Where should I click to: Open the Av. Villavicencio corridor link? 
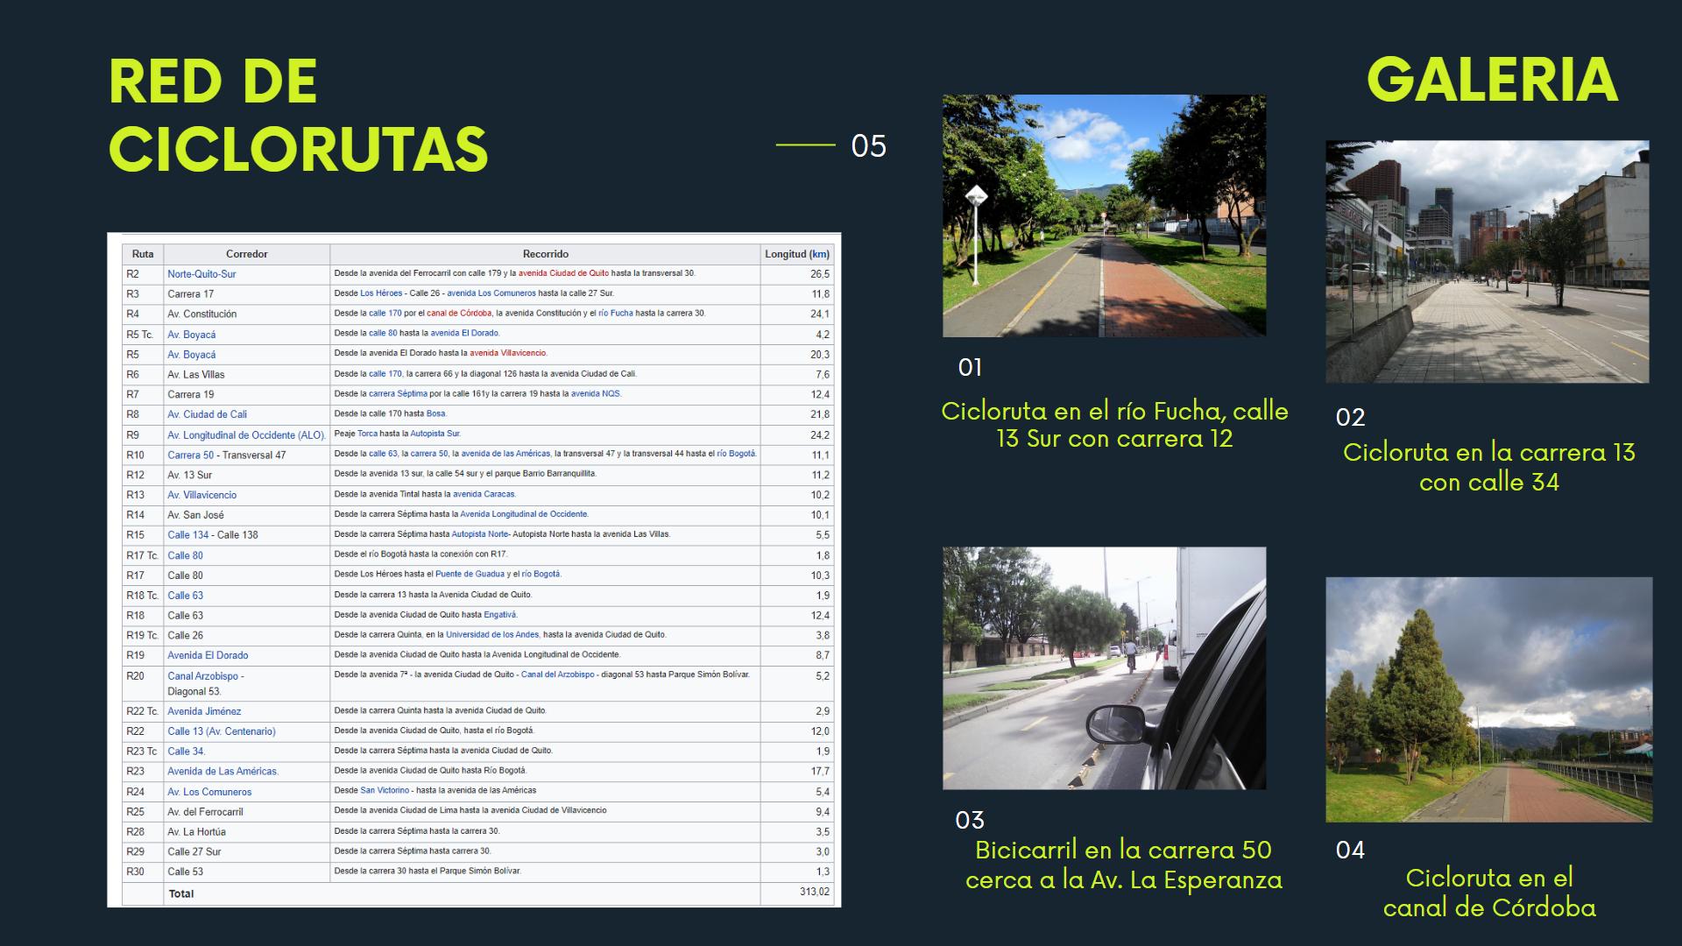click(201, 495)
